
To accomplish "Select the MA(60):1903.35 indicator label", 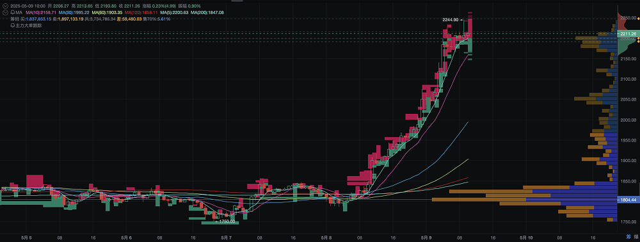I will [x=107, y=13].
